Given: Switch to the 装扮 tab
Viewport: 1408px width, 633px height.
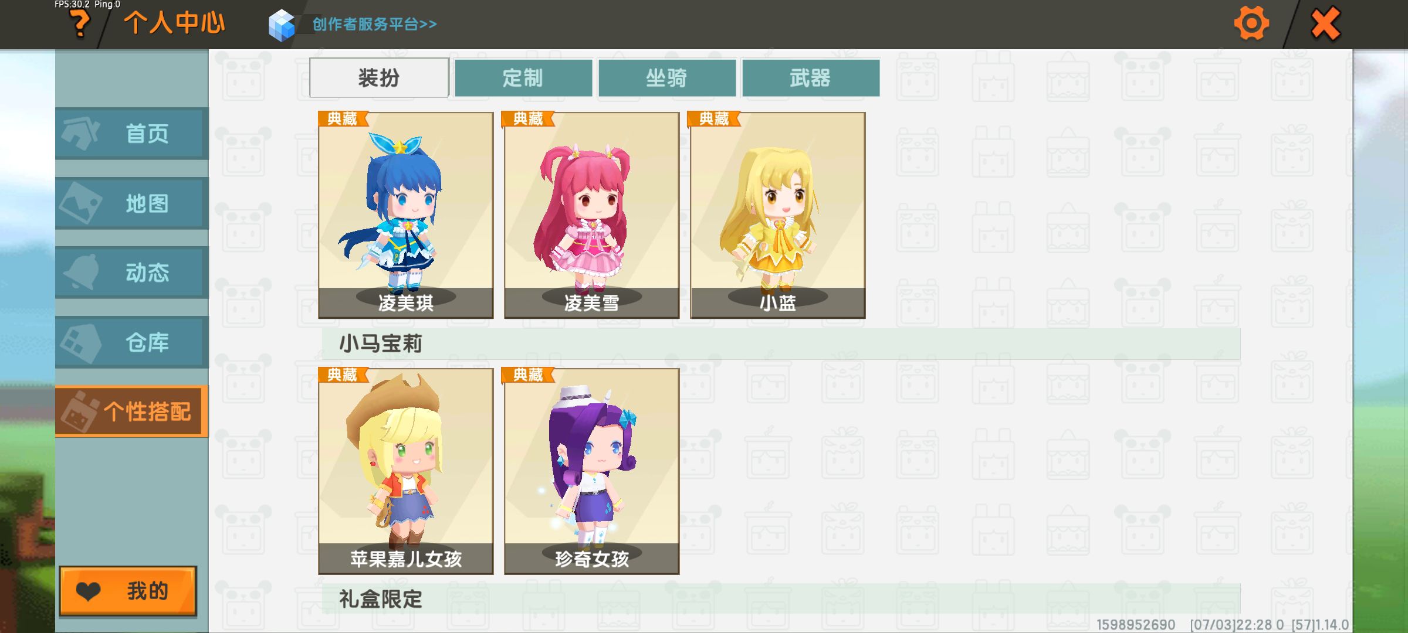Looking at the screenshot, I should click(x=379, y=77).
